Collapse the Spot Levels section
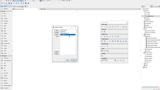The height and width of the screenshot is (90, 160). tap(101, 24)
